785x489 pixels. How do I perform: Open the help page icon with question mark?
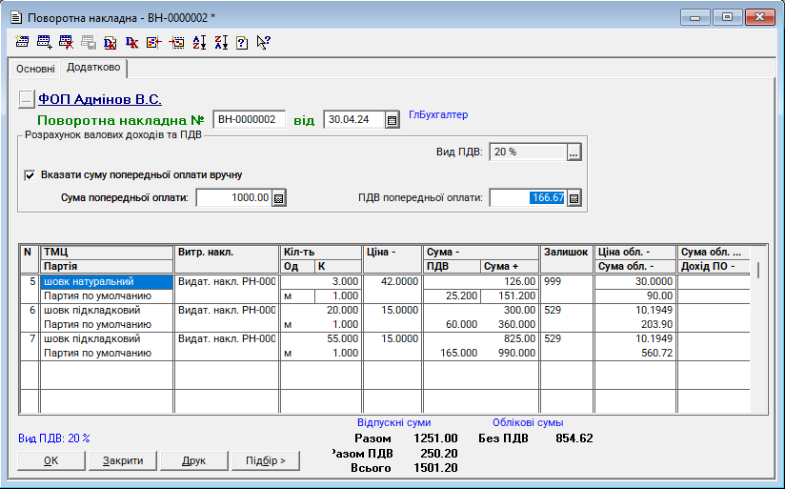[x=242, y=42]
